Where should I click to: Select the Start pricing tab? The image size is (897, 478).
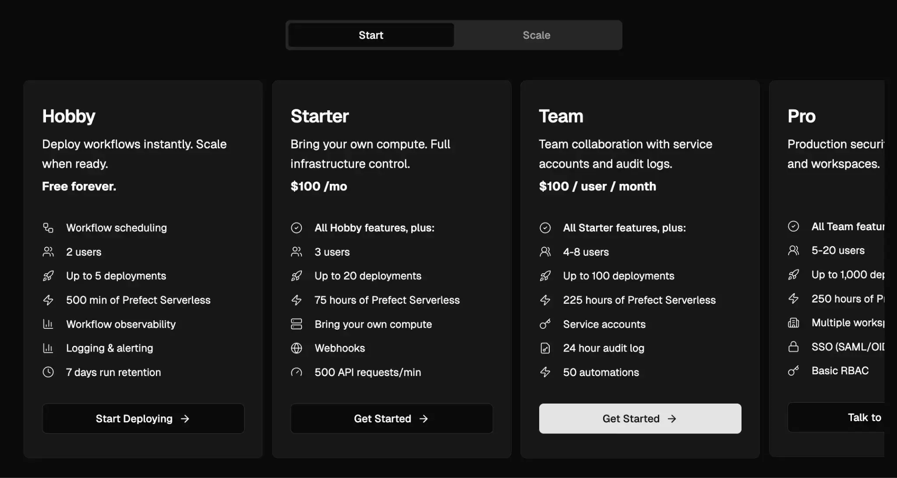click(x=371, y=35)
